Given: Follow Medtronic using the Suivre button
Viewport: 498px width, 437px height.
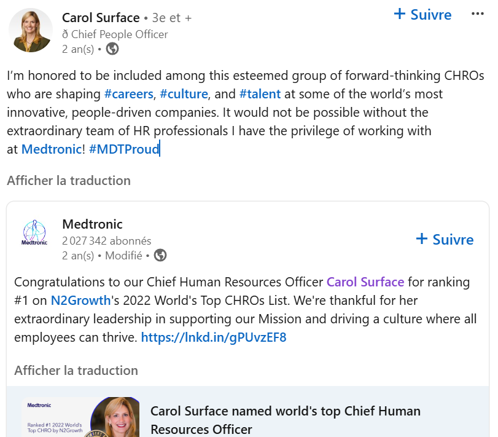Looking at the screenshot, I should (x=445, y=239).
